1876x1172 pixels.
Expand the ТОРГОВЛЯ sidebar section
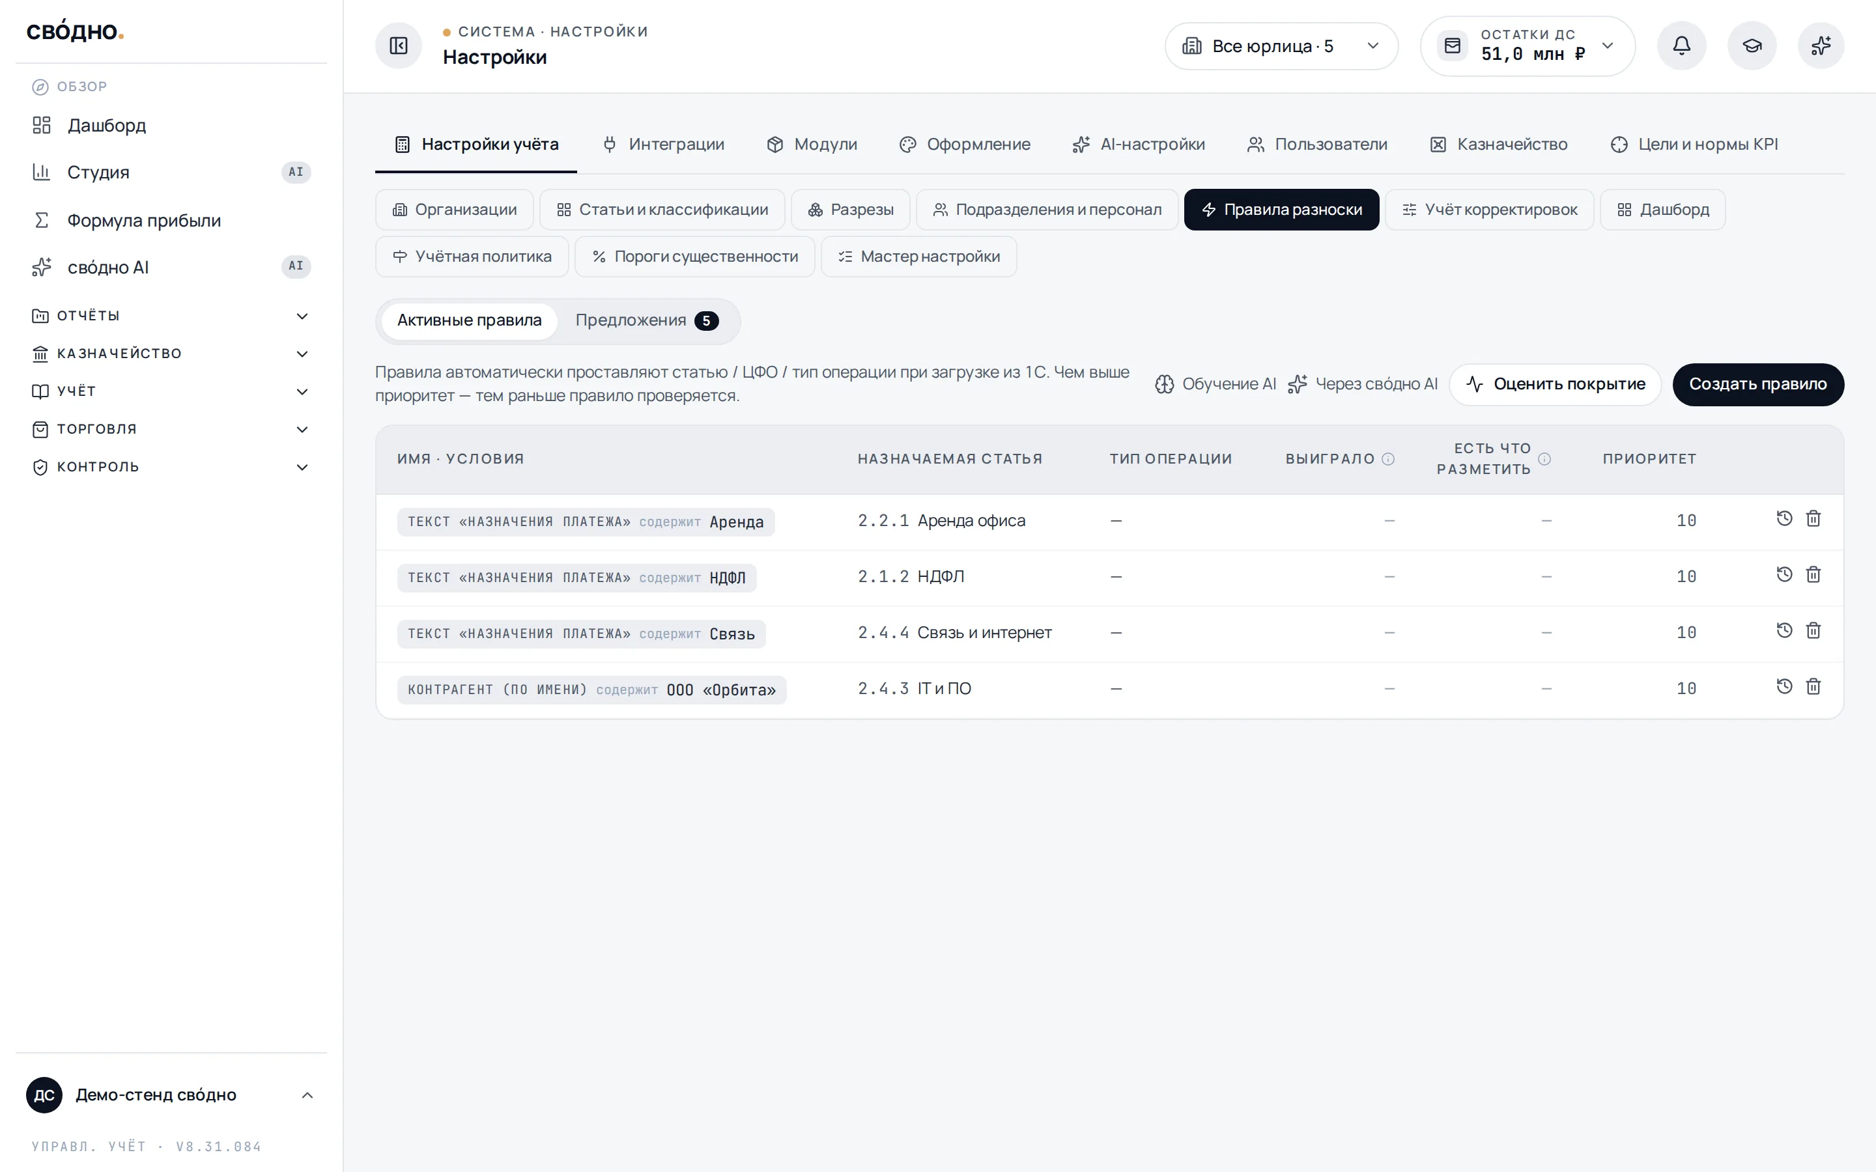(x=171, y=430)
